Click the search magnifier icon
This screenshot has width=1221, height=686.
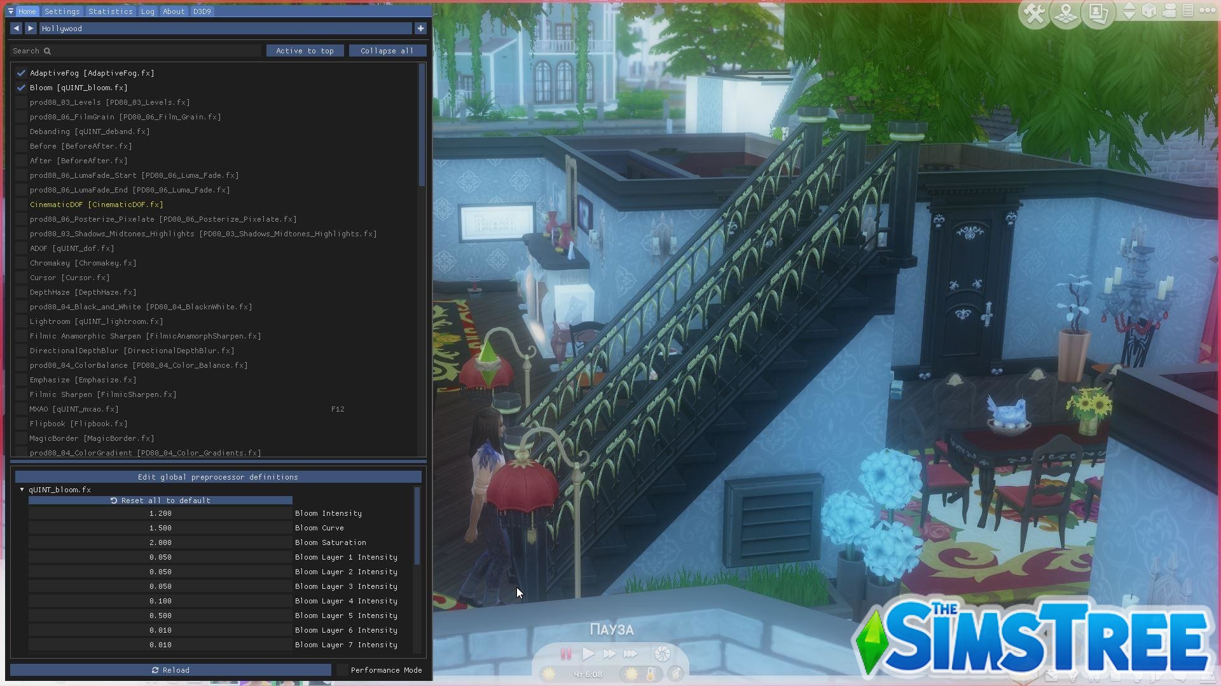(x=47, y=51)
